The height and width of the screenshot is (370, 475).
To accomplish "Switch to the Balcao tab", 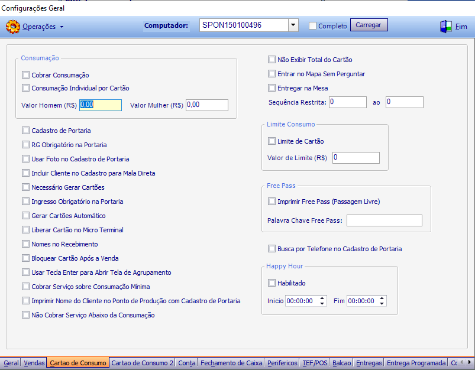I will coord(342,363).
